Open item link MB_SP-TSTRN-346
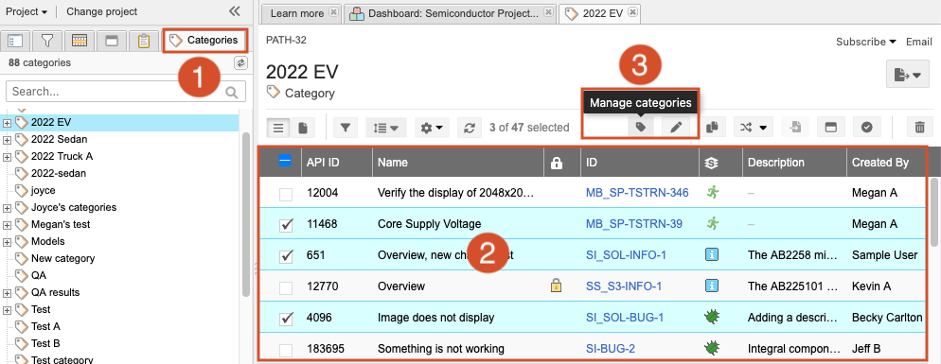 point(637,193)
